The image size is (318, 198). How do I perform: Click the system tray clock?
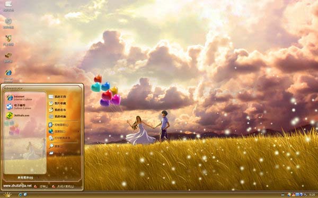312,195
